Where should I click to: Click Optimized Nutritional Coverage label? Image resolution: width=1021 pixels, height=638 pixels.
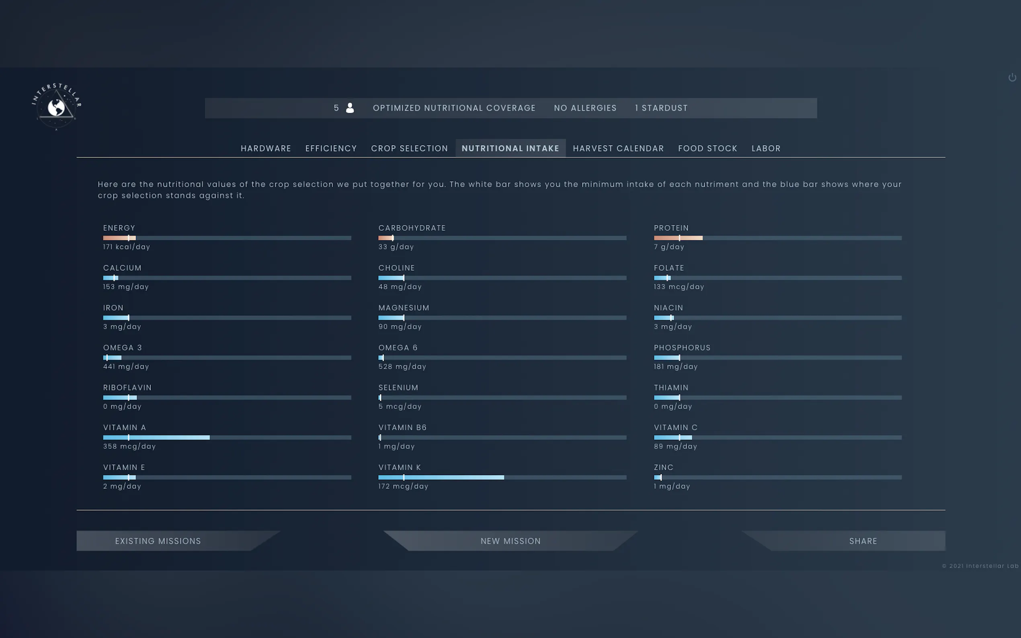(454, 108)
